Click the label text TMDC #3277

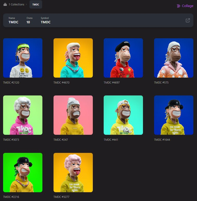[62, 197]
